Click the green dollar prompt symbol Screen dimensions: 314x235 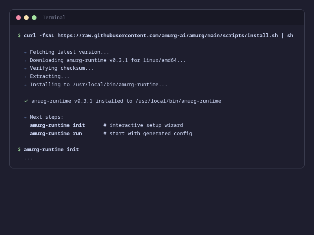point(19,35)
